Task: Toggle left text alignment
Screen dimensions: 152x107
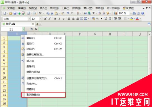Action: point(69,19)
